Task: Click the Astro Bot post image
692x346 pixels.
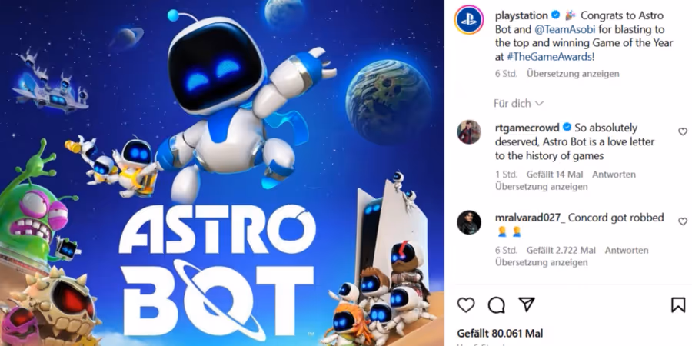Action: [x=222, y=173]
